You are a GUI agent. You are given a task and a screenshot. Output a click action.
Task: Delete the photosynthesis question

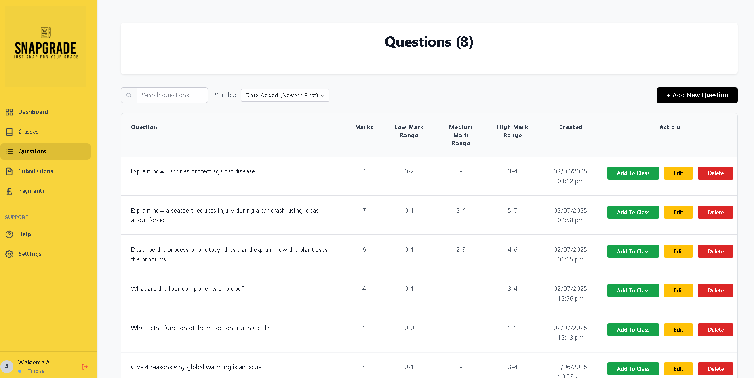715,251
